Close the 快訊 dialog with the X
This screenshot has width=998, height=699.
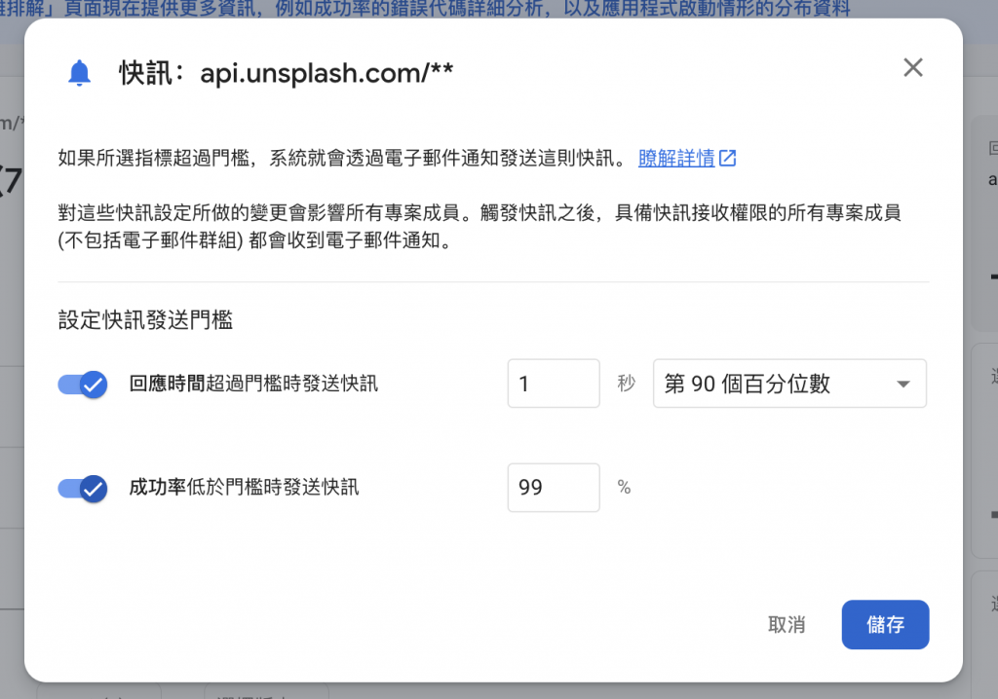(912, 67)
